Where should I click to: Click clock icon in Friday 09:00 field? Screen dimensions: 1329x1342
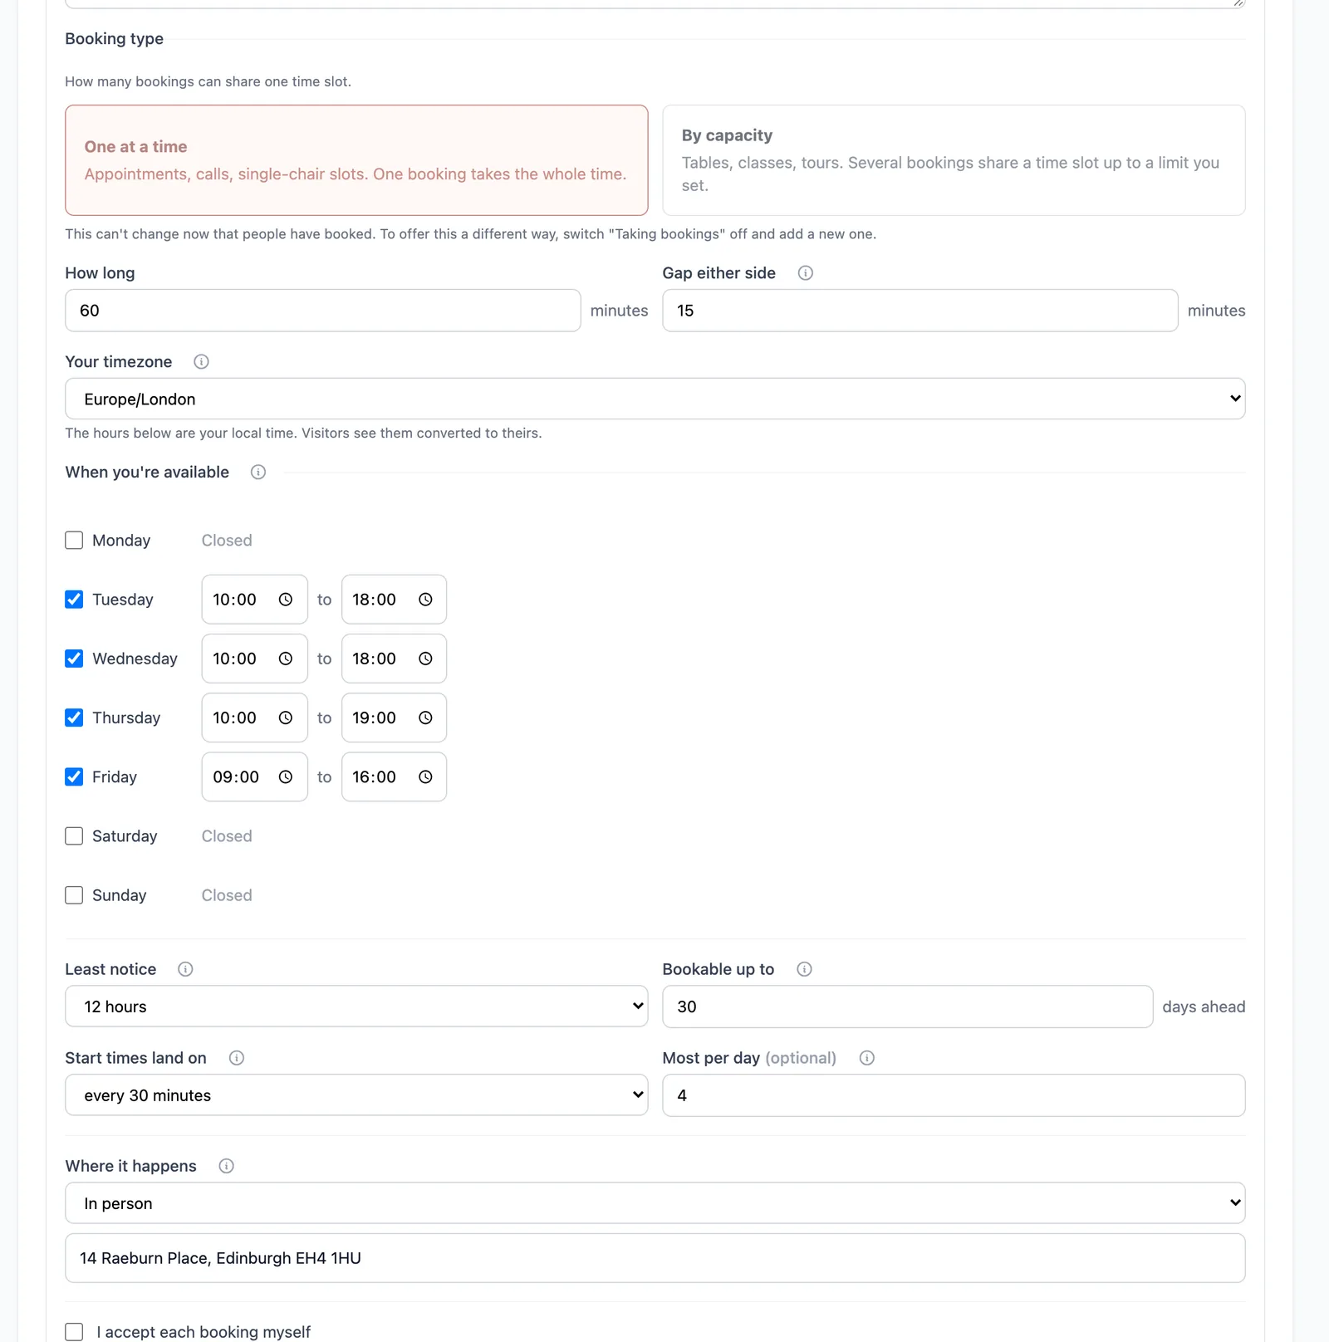[x=286, y=777]
